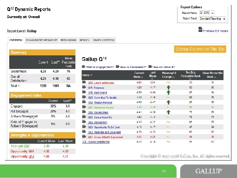Open the Report Track dropdown
Screen dimensions: 237x178
tap(212, 18)
